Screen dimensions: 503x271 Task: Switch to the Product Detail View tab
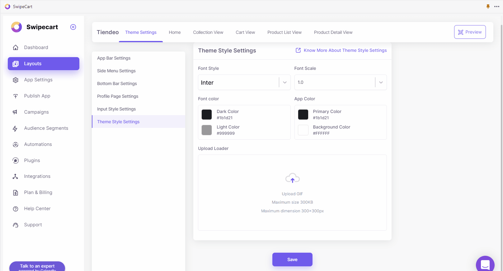[x=333, y=32]
